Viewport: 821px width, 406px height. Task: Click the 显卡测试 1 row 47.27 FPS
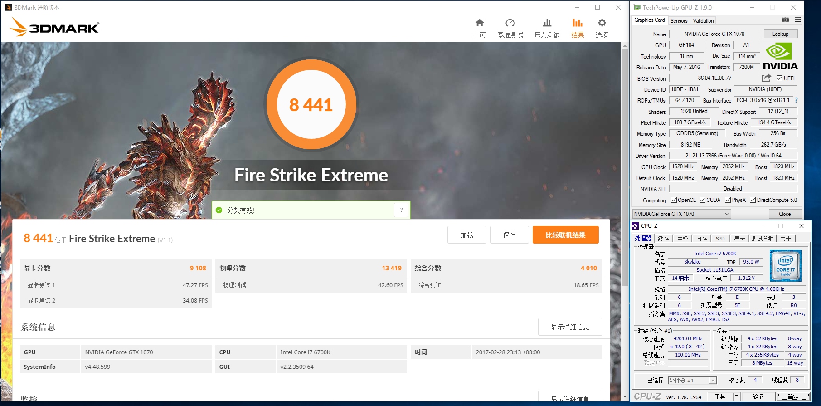click(116, 285)
